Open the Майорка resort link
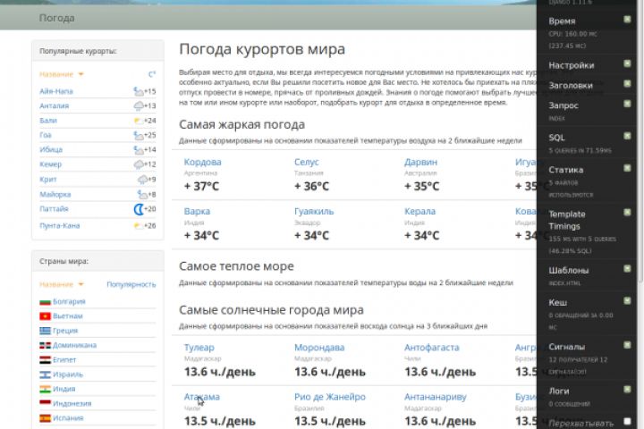 [55, 194]
